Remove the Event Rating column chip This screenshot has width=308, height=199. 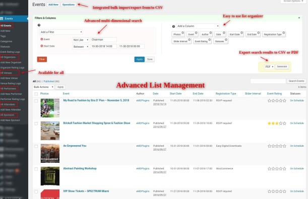click(x=210, y=40)
